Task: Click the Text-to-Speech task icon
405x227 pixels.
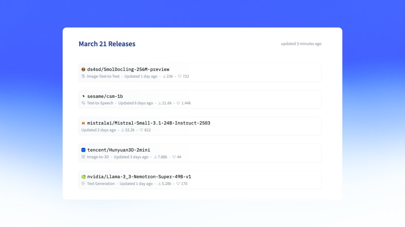Action: pyautogui.click(x=83, y=103)
